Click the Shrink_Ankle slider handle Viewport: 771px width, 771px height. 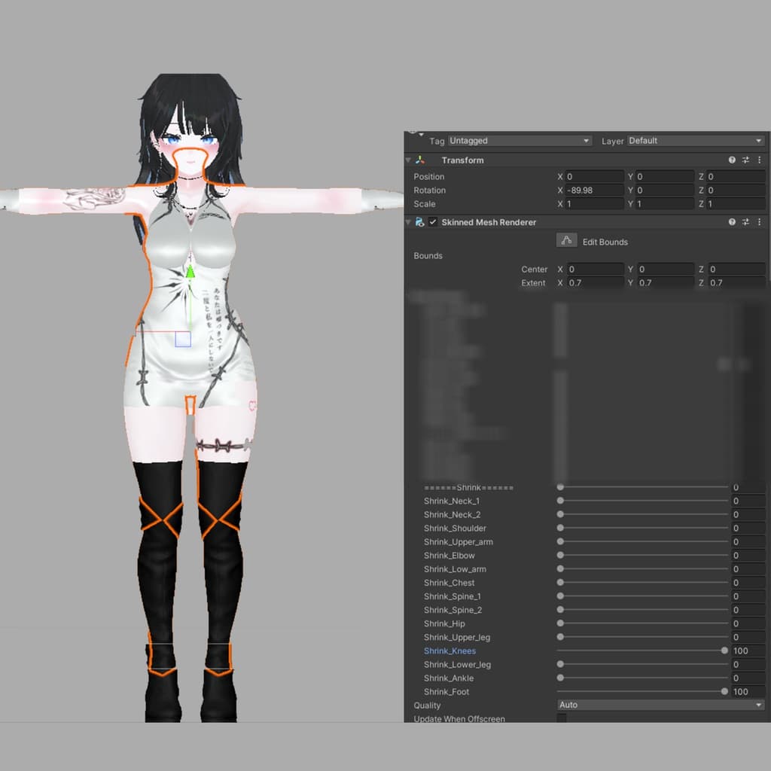560,678
